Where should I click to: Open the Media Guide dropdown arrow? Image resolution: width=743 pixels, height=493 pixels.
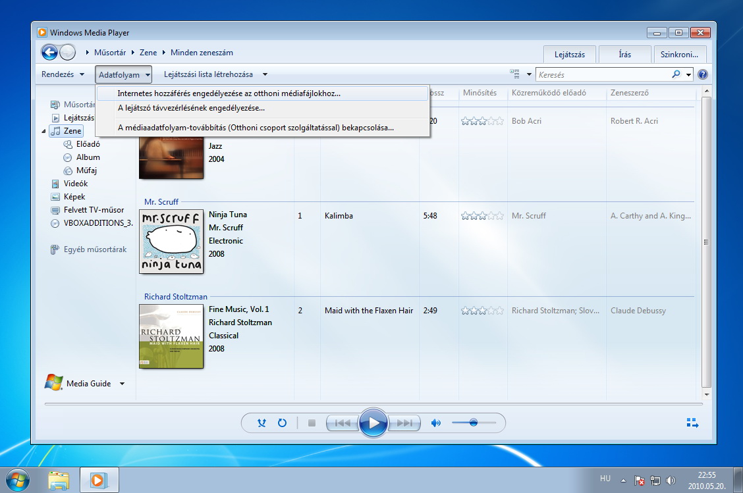(x=122, y=384)
